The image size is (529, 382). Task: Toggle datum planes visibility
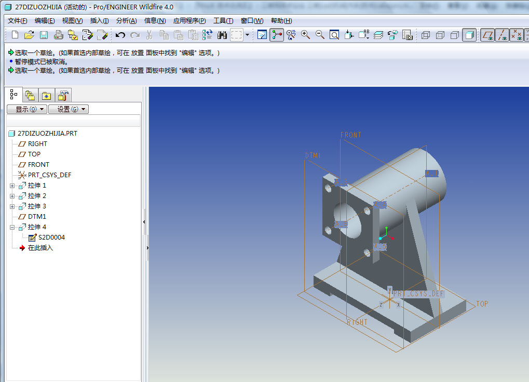coord(487,35)
